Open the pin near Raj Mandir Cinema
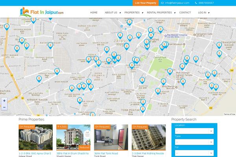Screen dimensions: 236x157 (x=160, y=29)
